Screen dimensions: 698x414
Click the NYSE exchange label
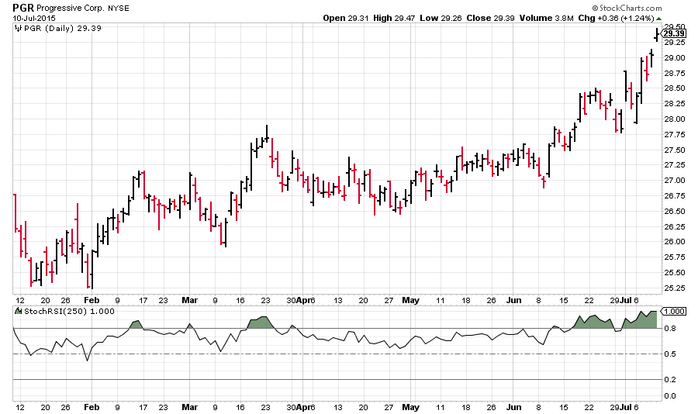tap(119, 8)
